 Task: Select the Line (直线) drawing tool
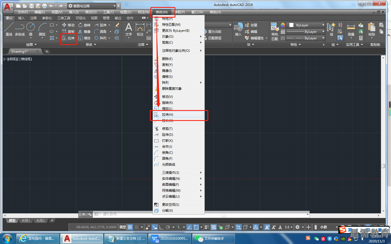point(9,29)
